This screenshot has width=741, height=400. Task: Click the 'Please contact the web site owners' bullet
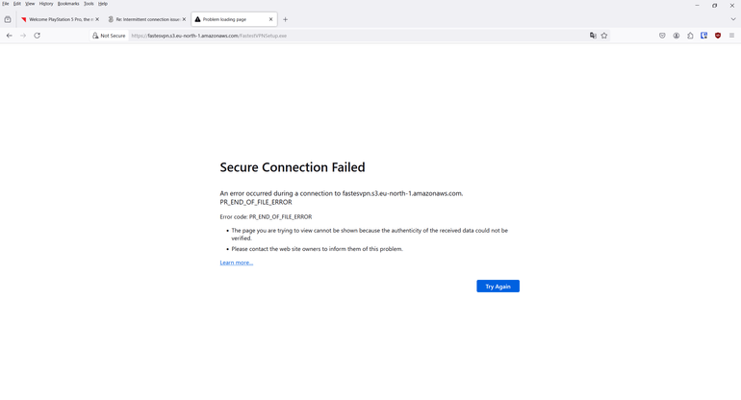click(318, 249)
